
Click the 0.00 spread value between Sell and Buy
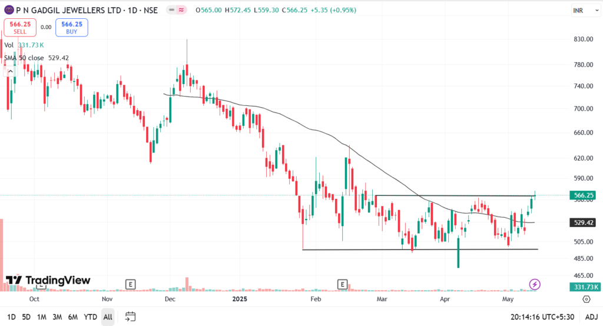point(46,27)
